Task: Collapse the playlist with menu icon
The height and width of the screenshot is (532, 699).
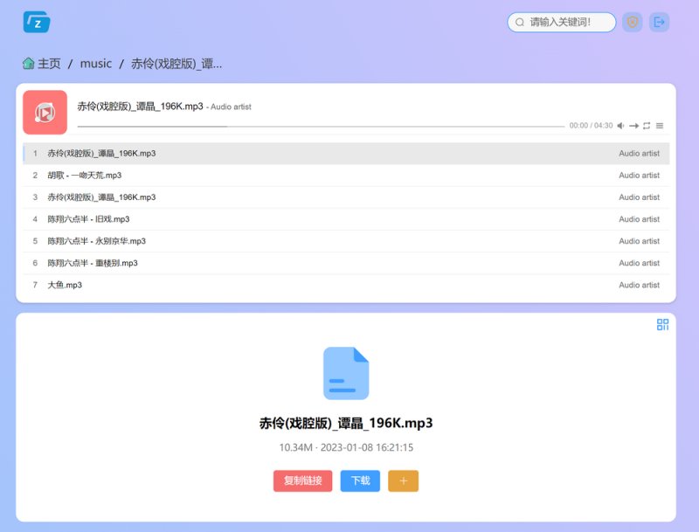Action: (x=660, y=126)
